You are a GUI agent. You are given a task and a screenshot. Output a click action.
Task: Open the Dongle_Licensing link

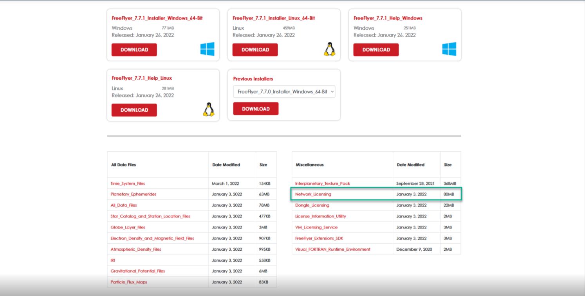tap(312, 205)
